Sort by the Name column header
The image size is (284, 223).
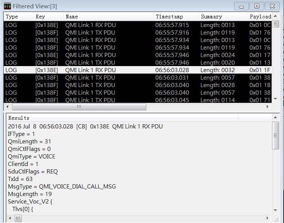coord(109,17)
